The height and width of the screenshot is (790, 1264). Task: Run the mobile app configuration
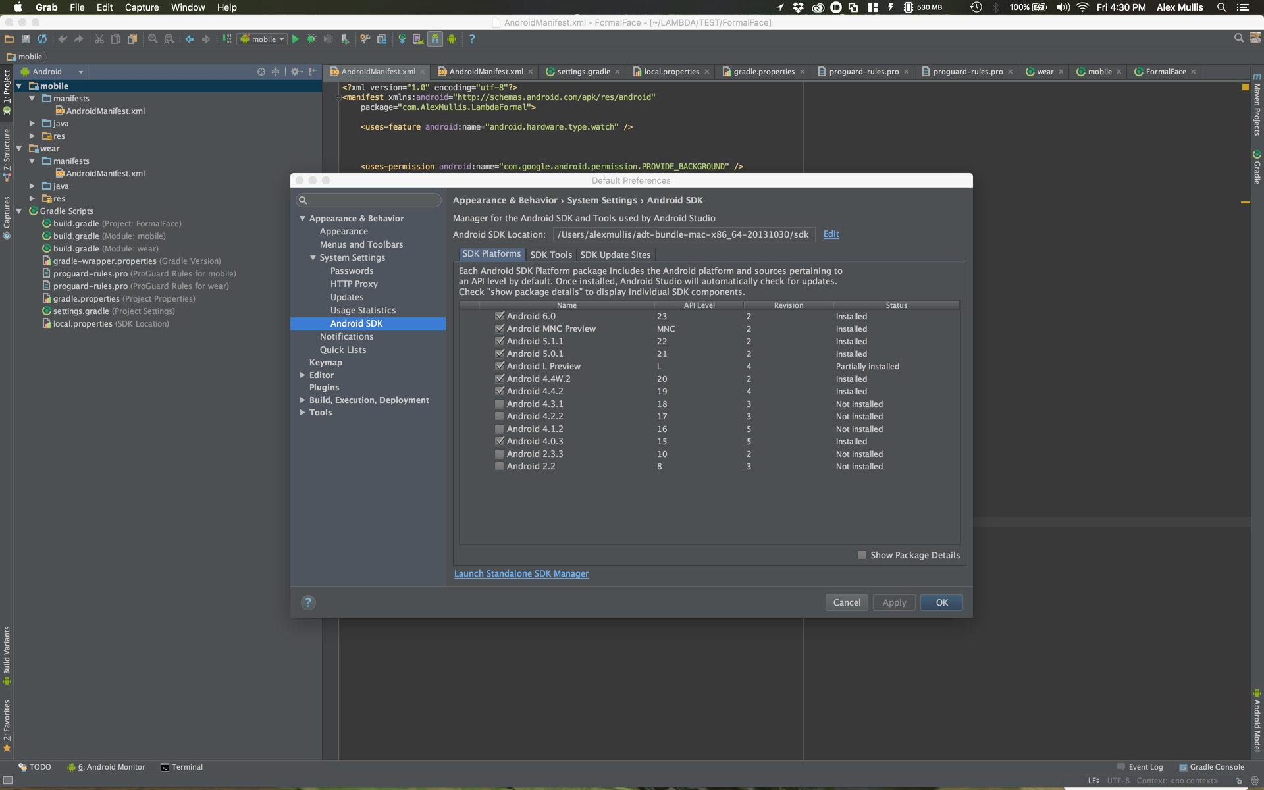click(x=296, y=39)
